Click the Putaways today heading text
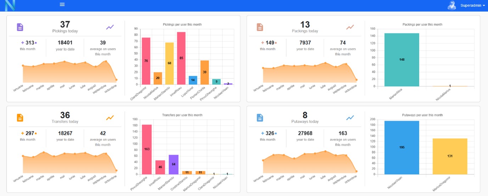The width and height of the screenshot is (488, 196). click(305, 121)
